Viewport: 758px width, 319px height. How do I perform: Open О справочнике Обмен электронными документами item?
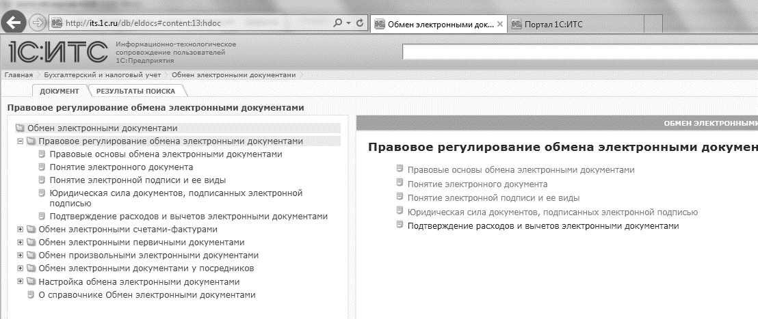[x=147, y=295]
